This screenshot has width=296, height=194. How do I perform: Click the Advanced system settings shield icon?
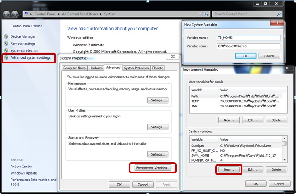pos(6,57)
